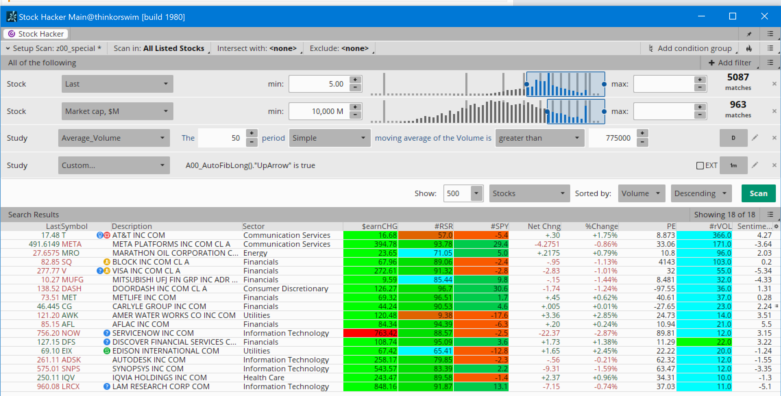Increase the 775000 volume threshold with plus
This screenshot has width=781, height=396.
tap(643, 133)
